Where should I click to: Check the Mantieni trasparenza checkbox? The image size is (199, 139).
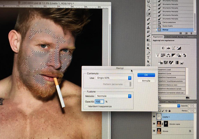pyautogui.click(x=86, y=106)
